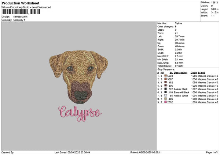Click the Stitches count 15611
This screenshot has height=155, width=220.
[214, 3]
